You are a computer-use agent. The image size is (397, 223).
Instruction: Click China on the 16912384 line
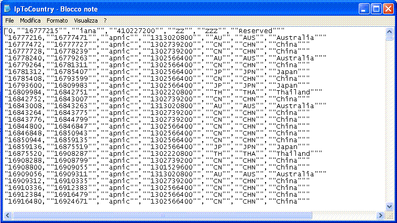click(x=286, y=195)
